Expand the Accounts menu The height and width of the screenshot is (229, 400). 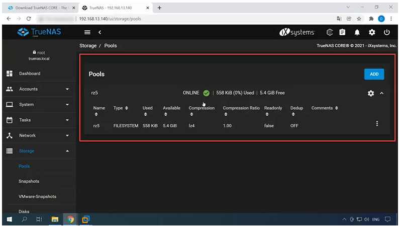coord(39,89)
